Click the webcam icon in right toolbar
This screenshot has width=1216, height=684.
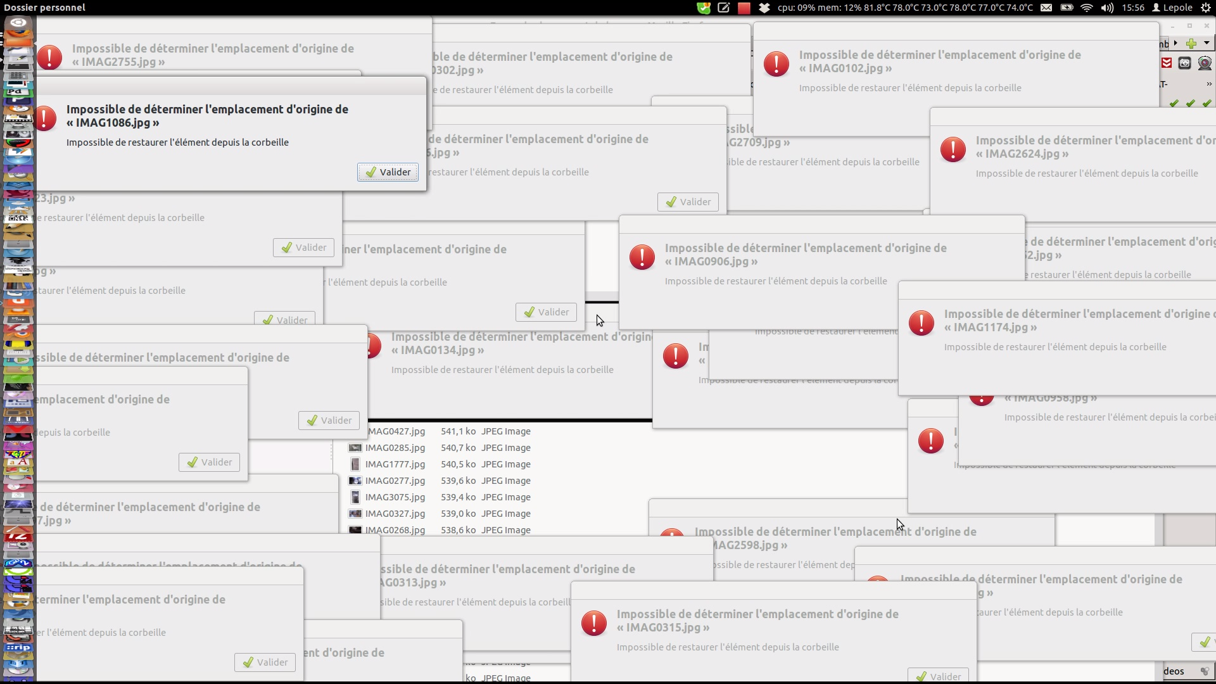1205,63
